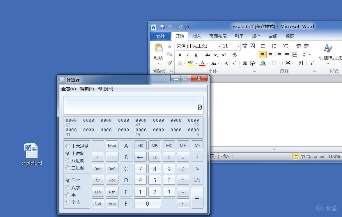
Task: Click the Paste clipboard icon in Word
Action: click(x=158, y=48)
